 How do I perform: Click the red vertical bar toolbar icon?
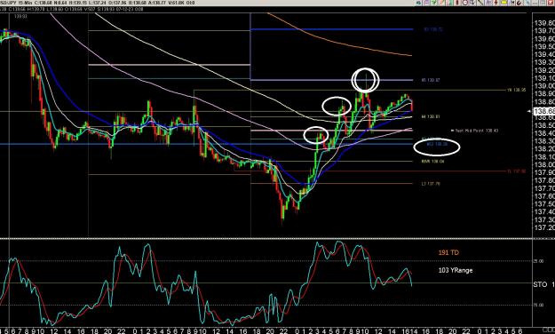tap(457, 3)
